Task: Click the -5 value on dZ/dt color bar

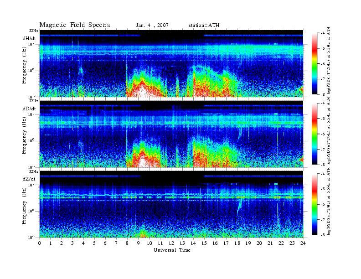Action: pos(323,189)
